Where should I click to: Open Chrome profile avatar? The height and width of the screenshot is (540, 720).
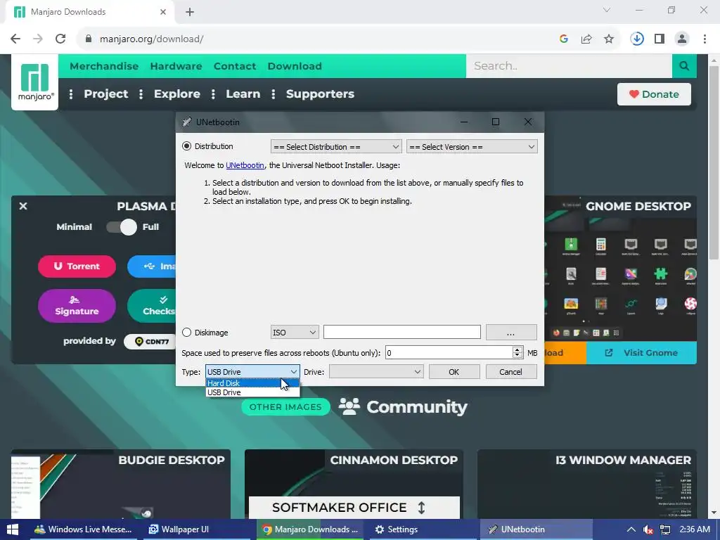682,39
